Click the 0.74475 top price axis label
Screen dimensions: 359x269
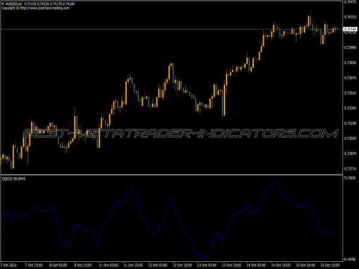349,2
